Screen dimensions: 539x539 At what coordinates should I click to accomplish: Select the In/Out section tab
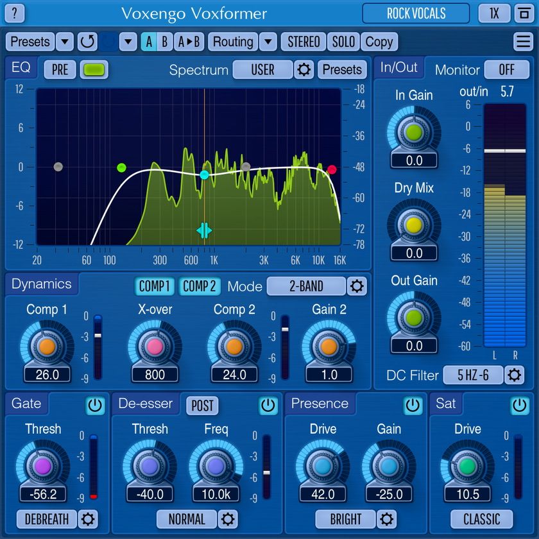(x=398, y=67)
